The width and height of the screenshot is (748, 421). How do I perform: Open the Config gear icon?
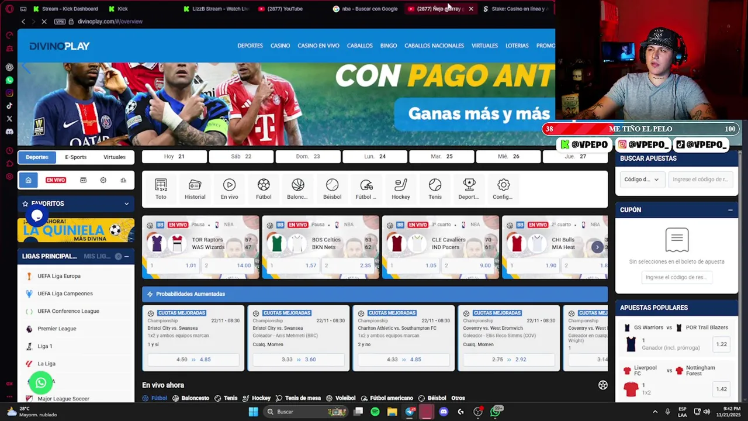(x=503, y=189)
